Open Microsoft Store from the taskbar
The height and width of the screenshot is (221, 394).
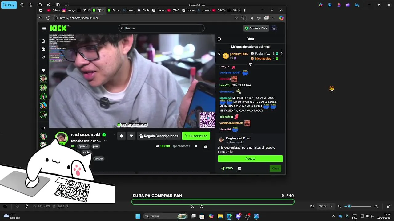[x=202, y=216]
